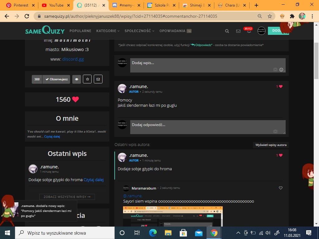Expand 'Czytaj dalej' in O mnie section

coord(52,136)
